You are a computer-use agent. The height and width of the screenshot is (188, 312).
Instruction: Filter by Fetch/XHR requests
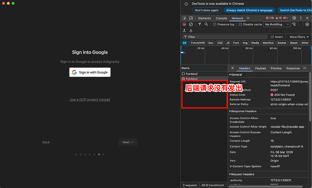click(198, 43)
